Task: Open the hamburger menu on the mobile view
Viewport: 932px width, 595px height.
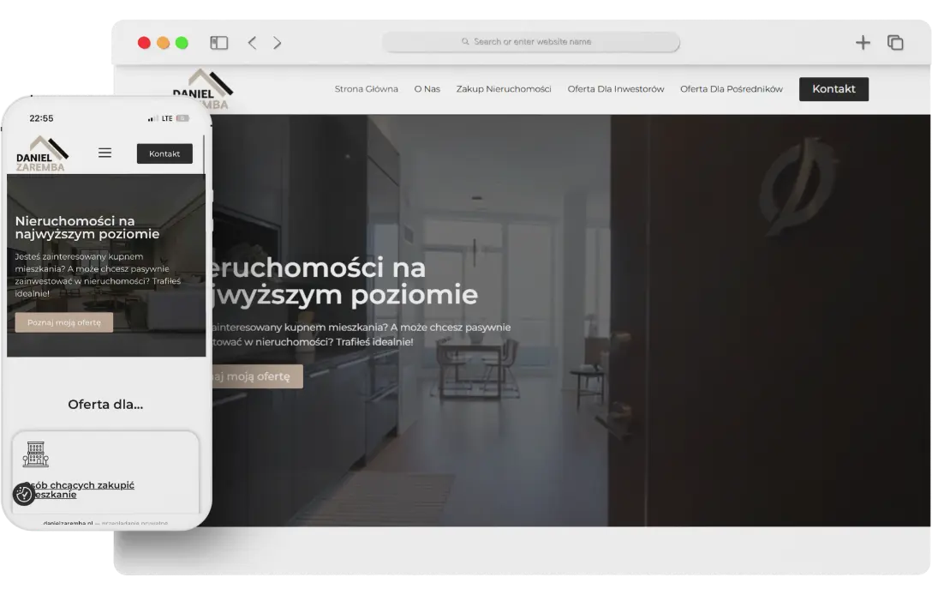Action: [x=105, y=153]
